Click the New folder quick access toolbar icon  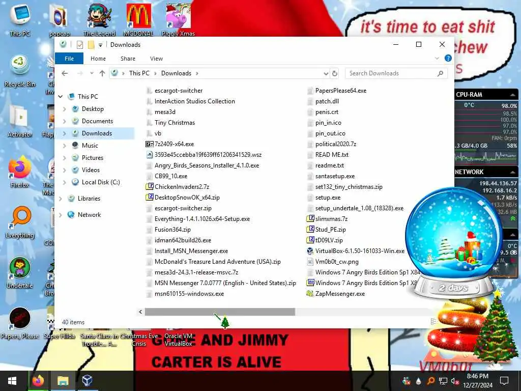91,45
